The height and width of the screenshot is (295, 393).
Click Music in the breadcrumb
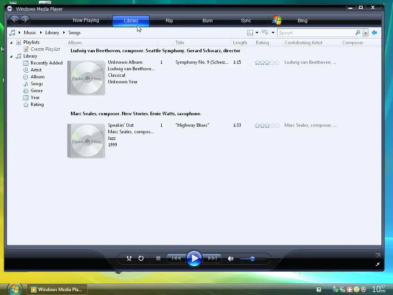coord(30,32)
